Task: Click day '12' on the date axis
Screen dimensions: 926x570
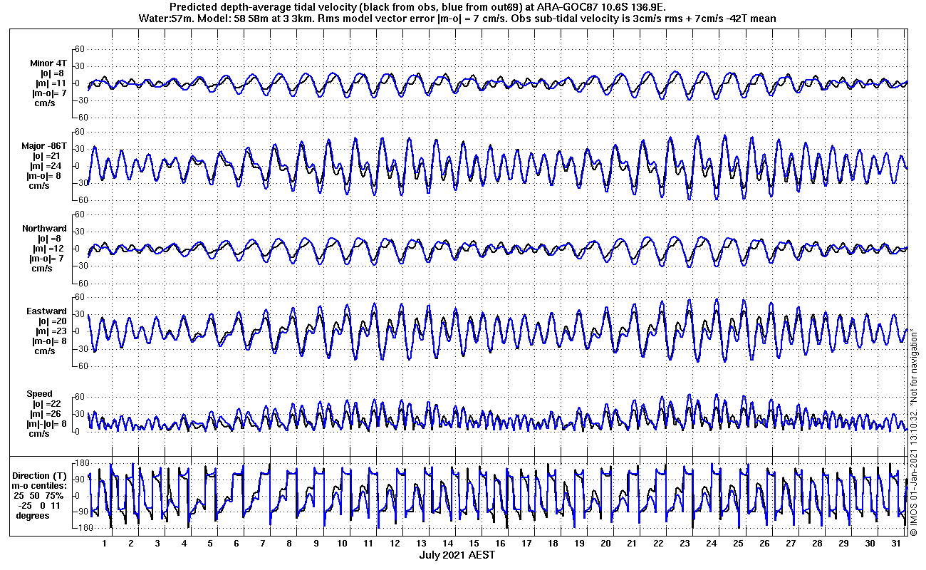Action: 395,543
